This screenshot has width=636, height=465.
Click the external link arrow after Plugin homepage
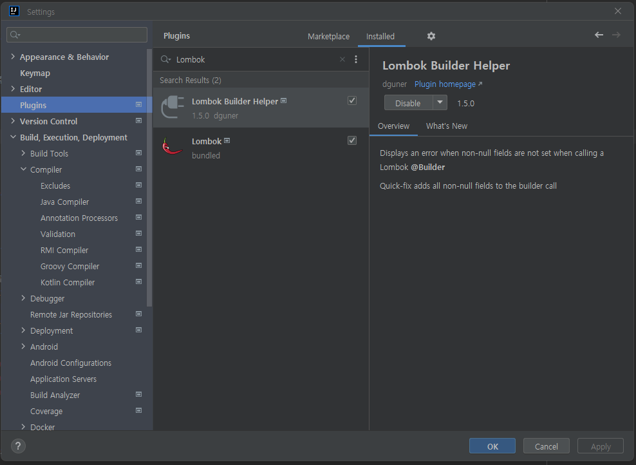[480, 84]
